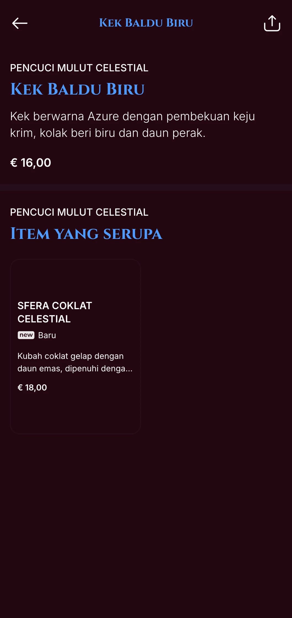Tap the Kek berwarna Azure description text

(x=133, y=124)
